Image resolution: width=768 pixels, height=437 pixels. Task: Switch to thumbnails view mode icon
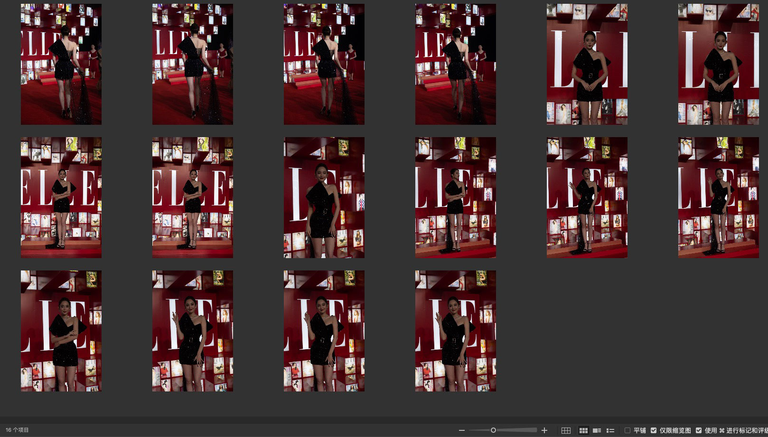[x=583, y=430]
